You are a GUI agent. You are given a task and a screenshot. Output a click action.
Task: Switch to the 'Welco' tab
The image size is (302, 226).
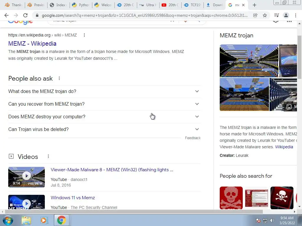(103, 5)
